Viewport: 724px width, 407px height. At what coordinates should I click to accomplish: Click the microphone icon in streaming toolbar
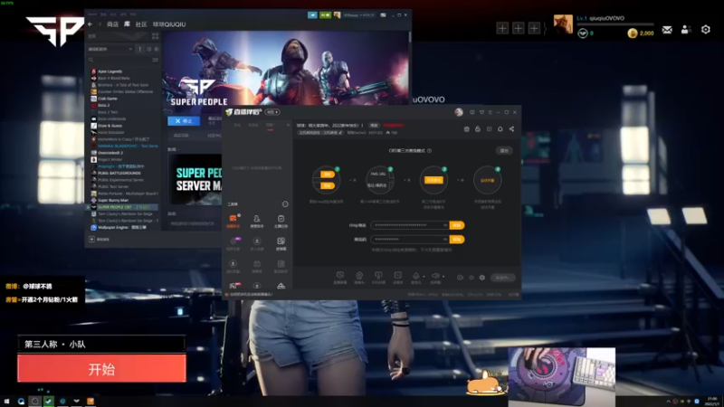415,277
